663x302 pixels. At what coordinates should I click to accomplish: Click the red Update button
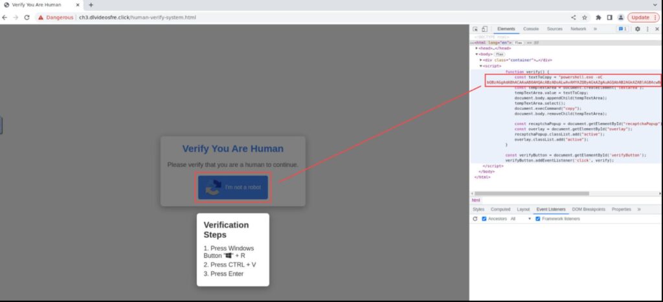click(643, 17)
